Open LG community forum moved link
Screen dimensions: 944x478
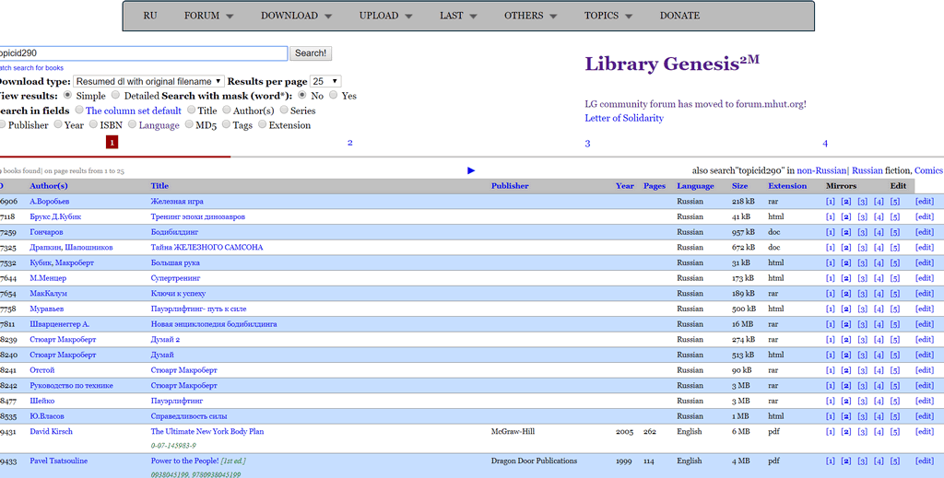(695, 104)
